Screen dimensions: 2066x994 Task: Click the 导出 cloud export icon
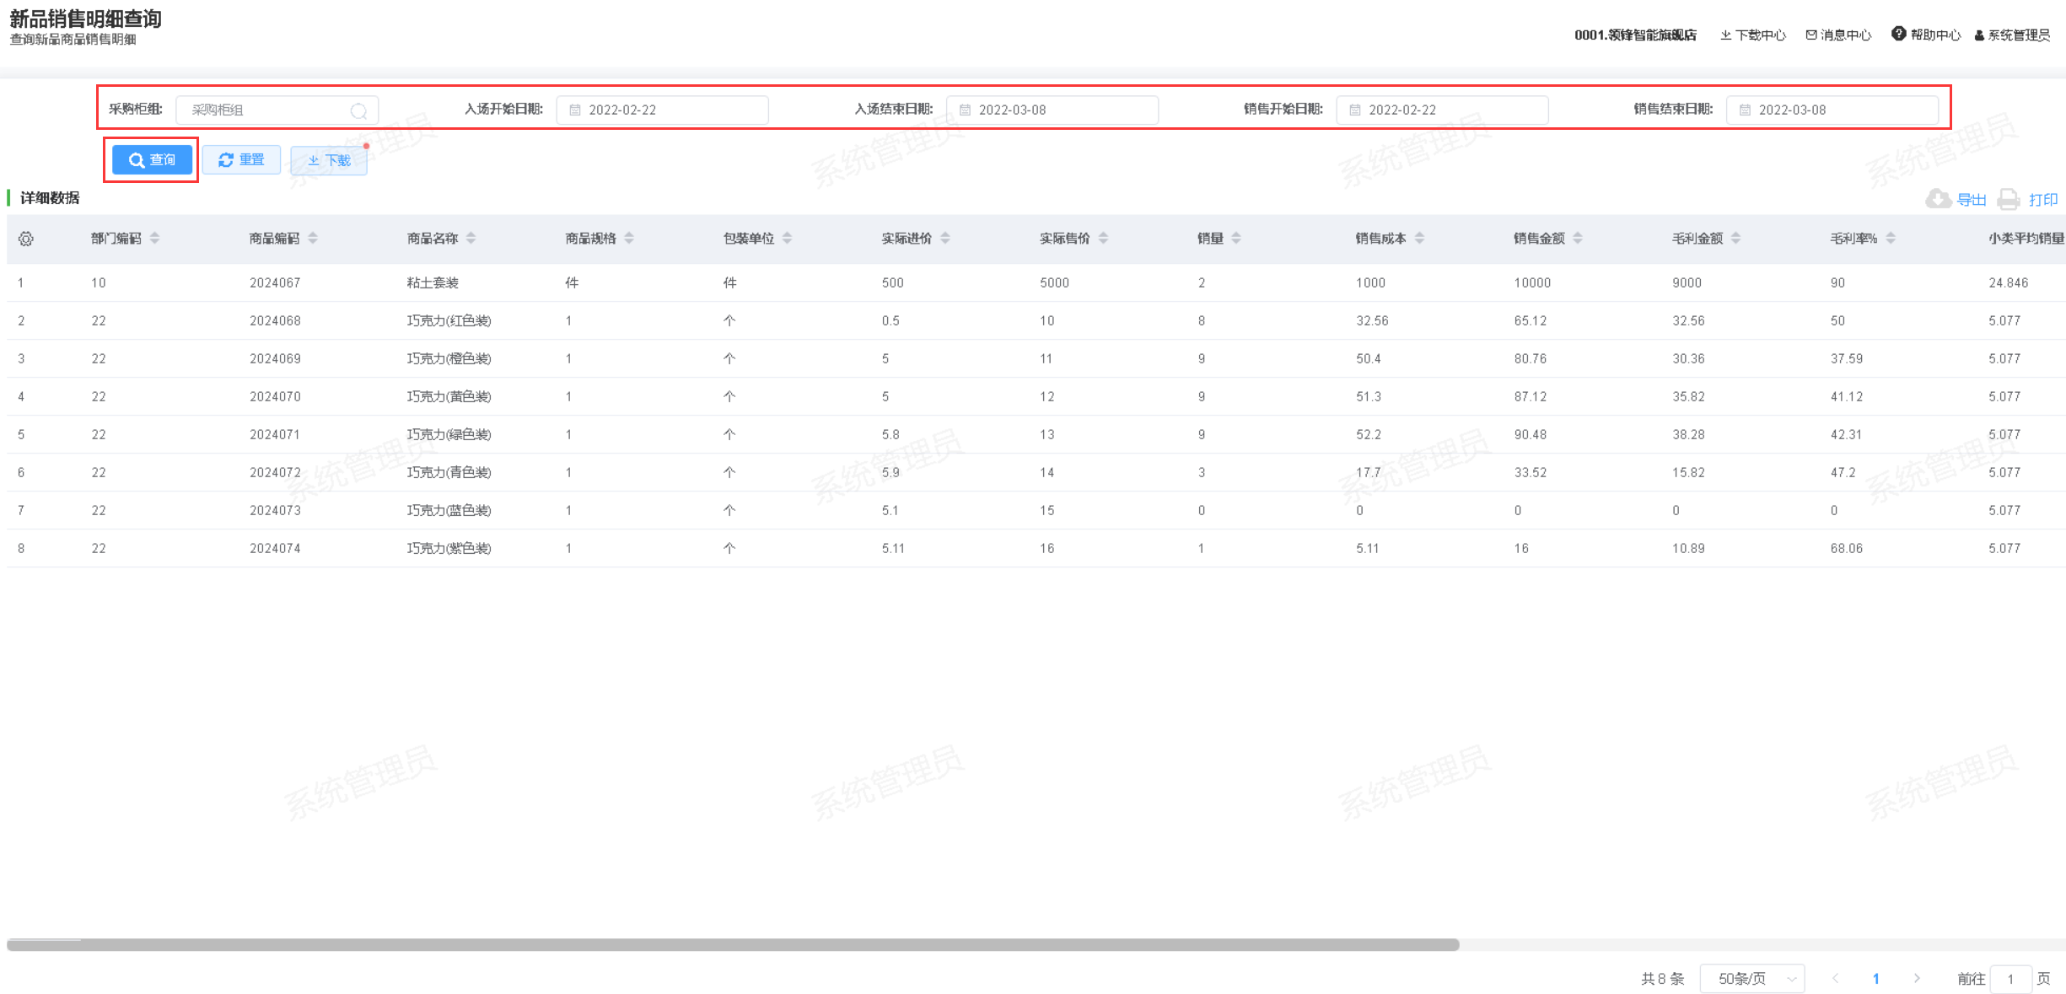click(1938, 199)
